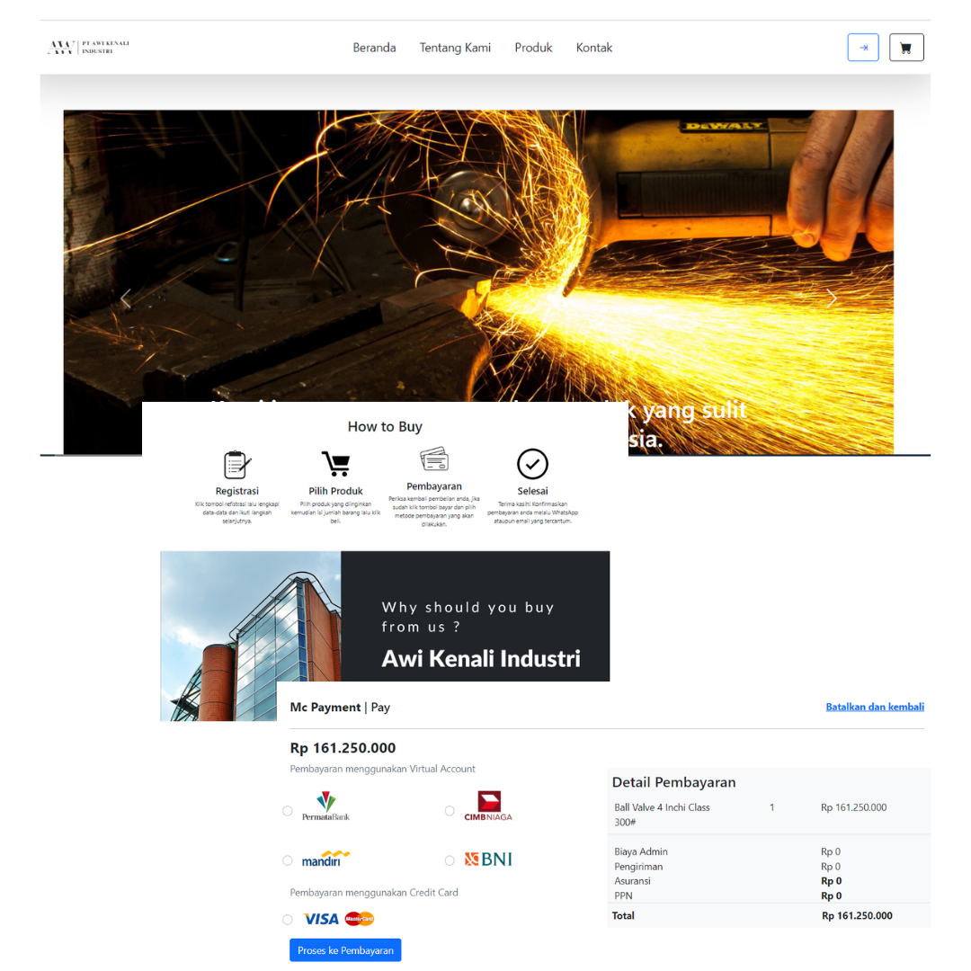971x971 pixels.
Task: Click the Selesai checkmark icon
Action: click(x=532, y=464)
